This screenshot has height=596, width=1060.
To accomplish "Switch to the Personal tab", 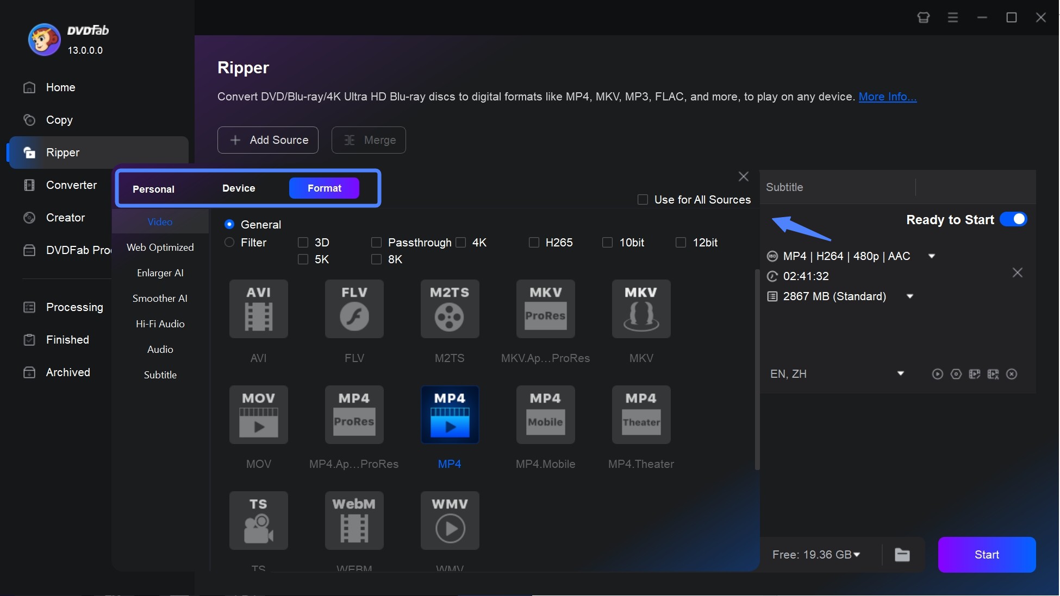I will pyautogui.click(x=154, y=188).
